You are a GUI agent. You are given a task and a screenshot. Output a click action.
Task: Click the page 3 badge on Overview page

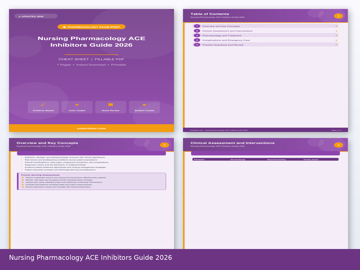(x=164, y=145)
